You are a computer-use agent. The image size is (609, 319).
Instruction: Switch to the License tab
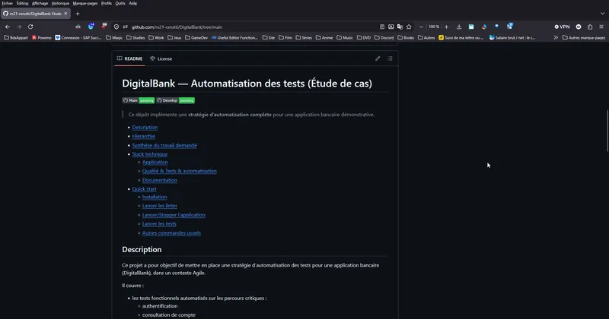point(161,58)
